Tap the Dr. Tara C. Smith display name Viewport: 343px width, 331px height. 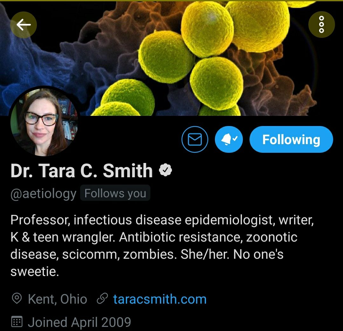[x=82, y=171]
